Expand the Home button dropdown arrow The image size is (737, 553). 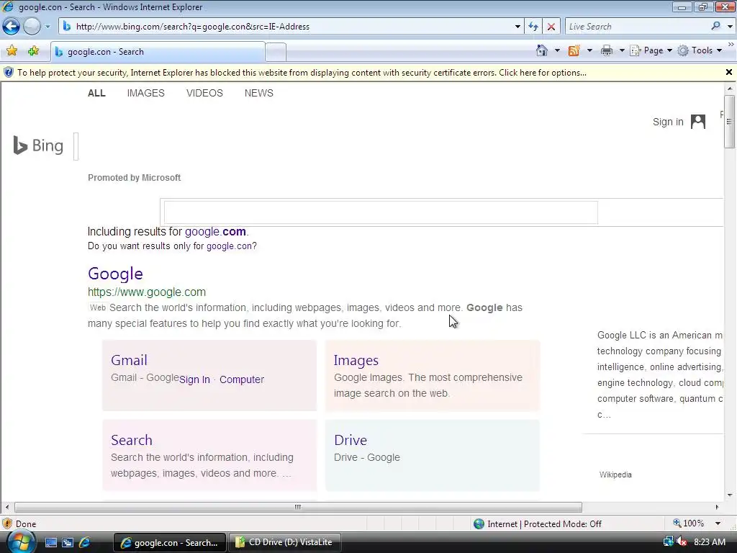pos(558,50)
